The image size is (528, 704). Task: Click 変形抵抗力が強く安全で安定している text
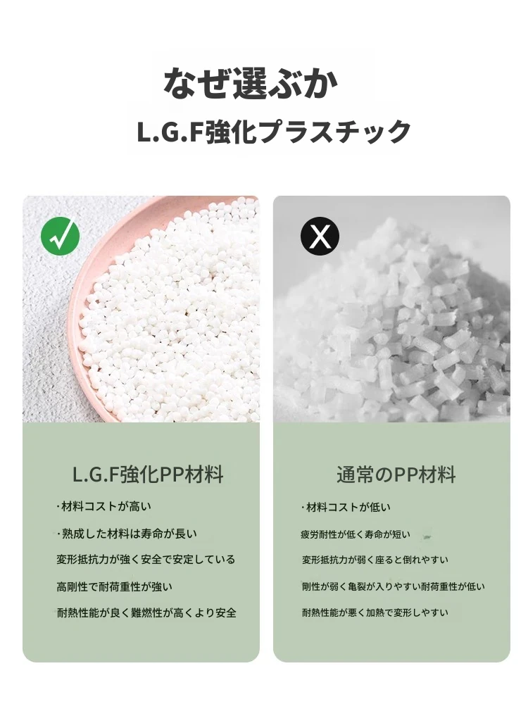146,560
